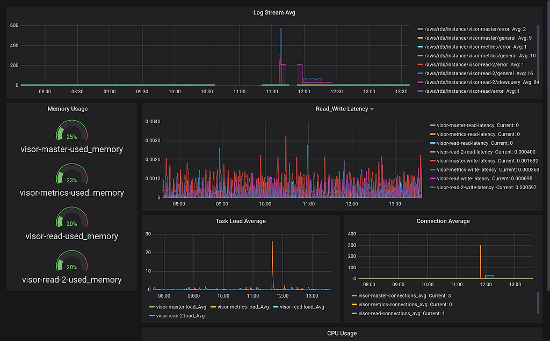Click the visor-metrics-read-latency yellow color marker

click(x=432, y=135)
